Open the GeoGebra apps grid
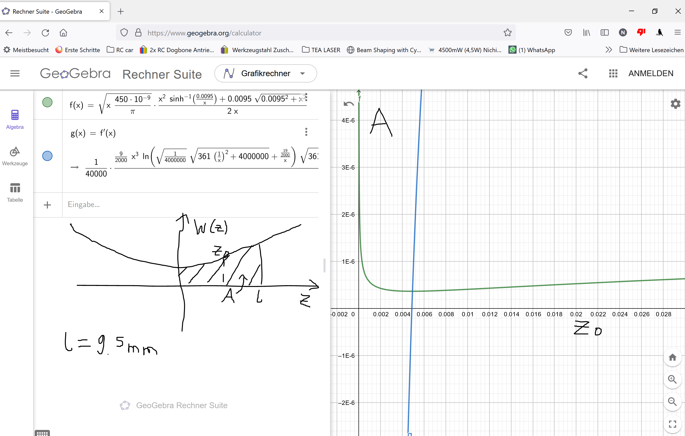The image size is (685, 436). pyautogui.click(x=613, y=73)
